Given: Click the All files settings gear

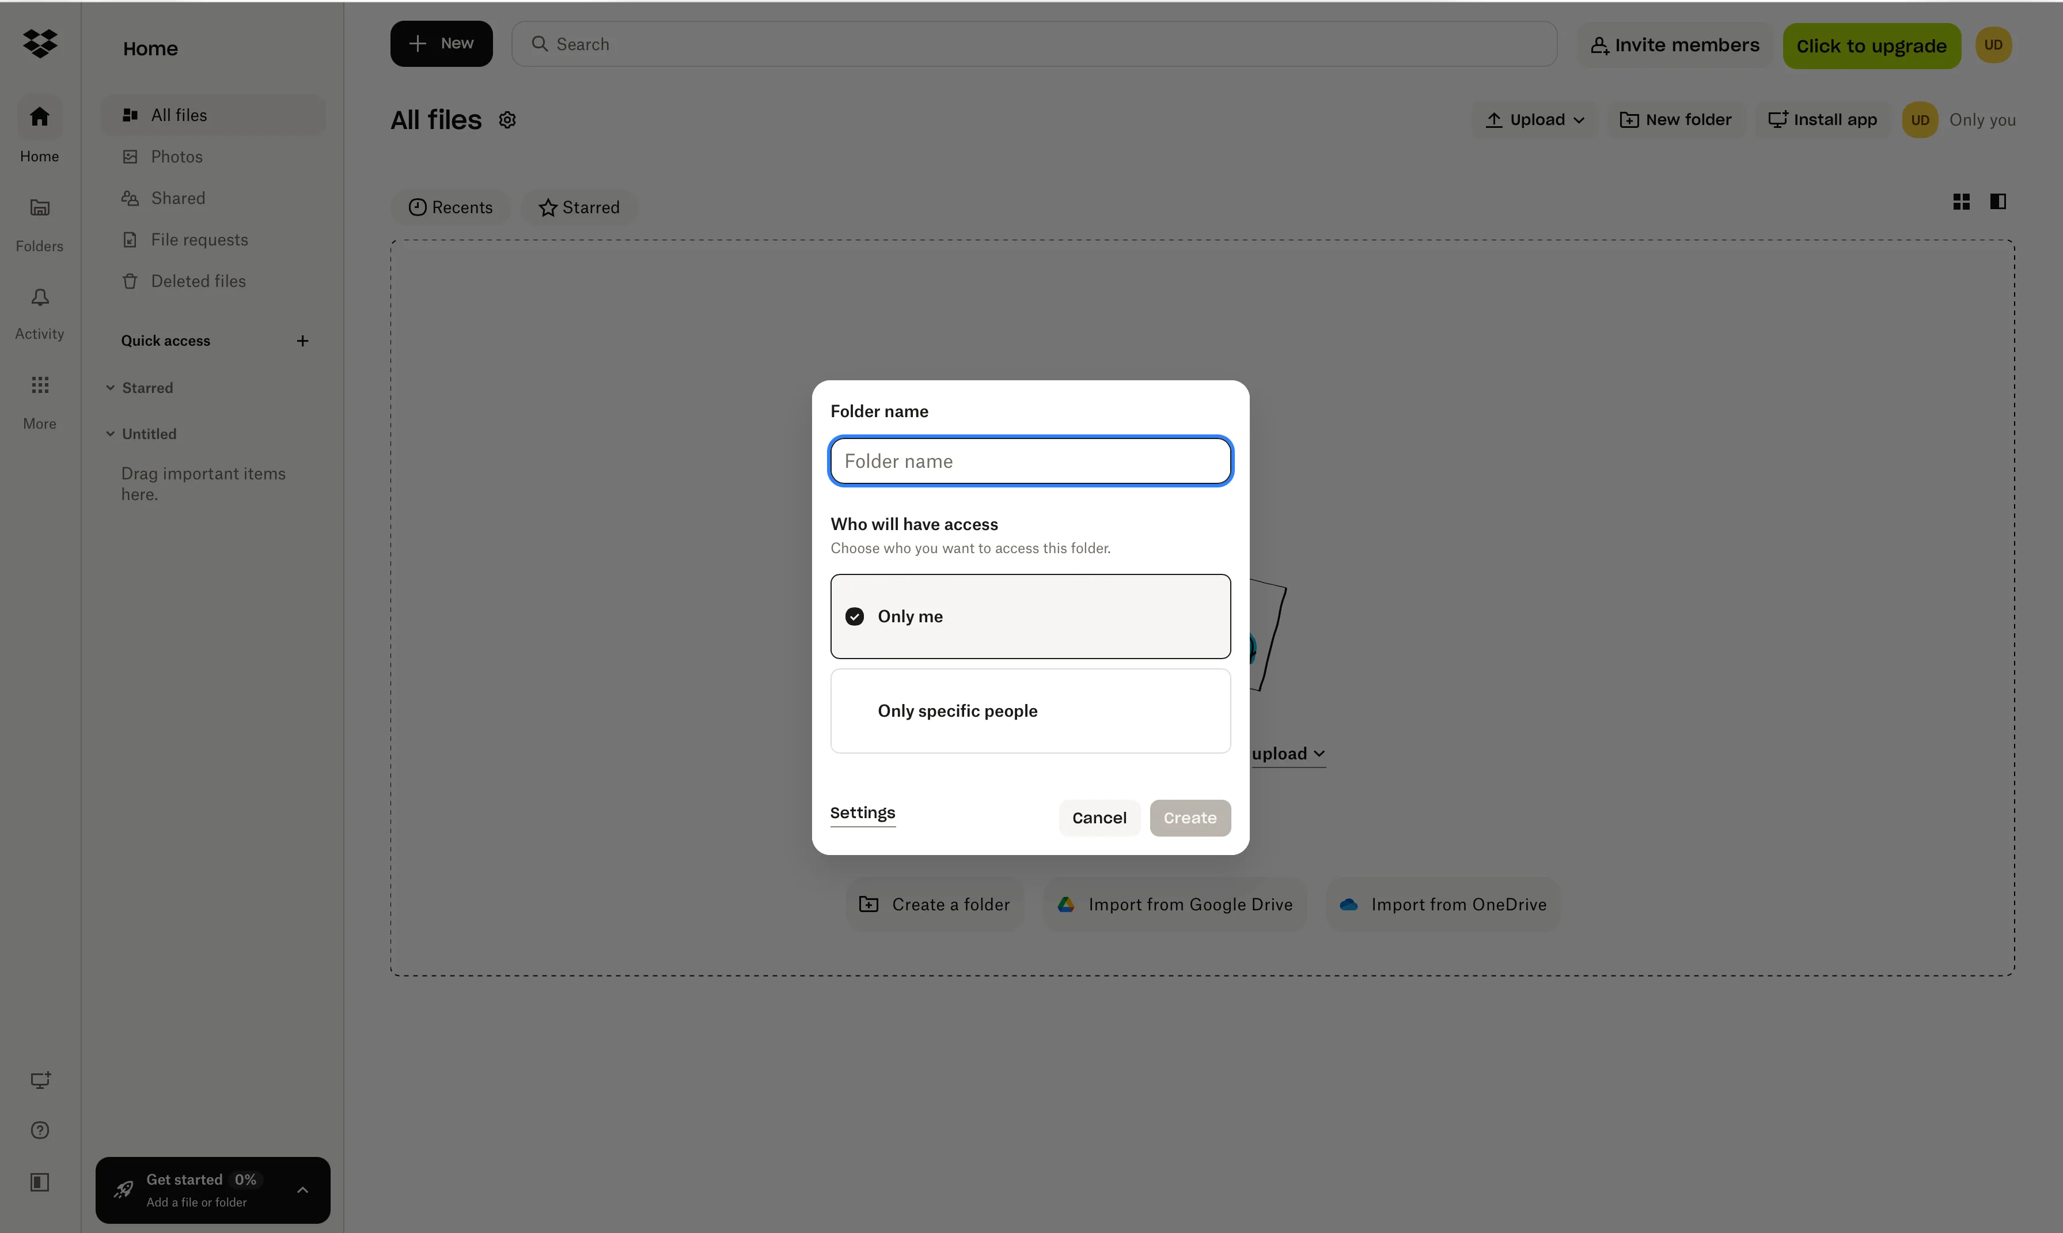Looking at the screenshot, I should tap(507, 120).
